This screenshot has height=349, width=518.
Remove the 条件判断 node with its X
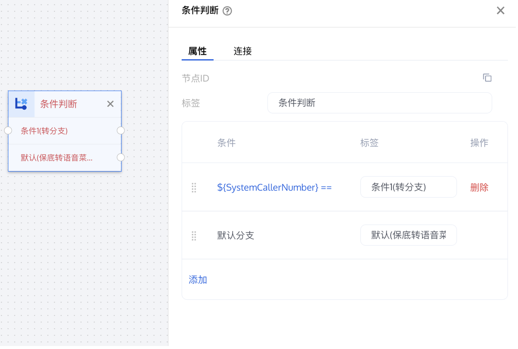tap(110, 104)
